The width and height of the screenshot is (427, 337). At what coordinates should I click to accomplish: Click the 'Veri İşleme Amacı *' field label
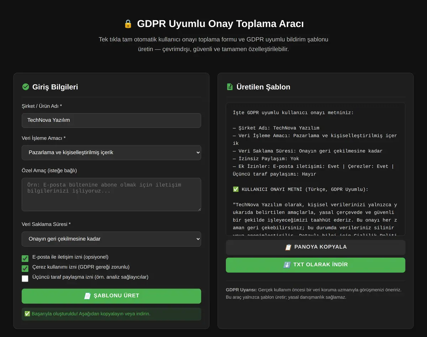(44, 138)
